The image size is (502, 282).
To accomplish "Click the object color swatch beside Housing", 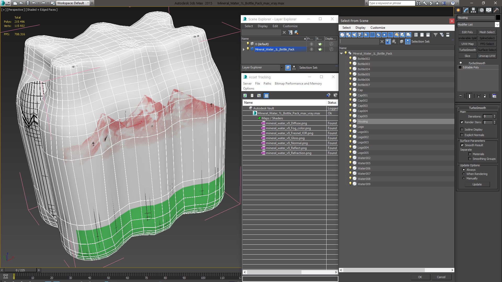I will coord(498,17).
